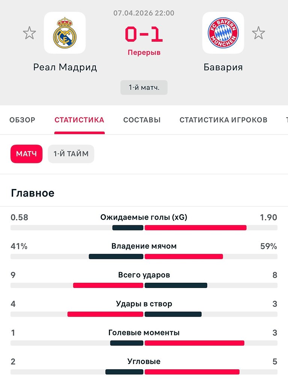Open the ОБЗОР tab
288x385 pixels.
[22, 120]
